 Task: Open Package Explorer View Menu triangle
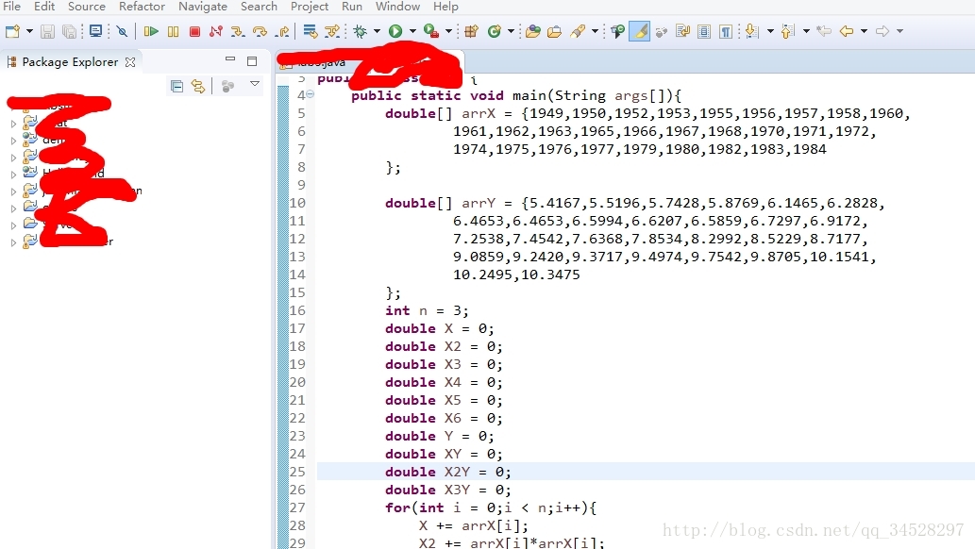click(x=255, y=84)
